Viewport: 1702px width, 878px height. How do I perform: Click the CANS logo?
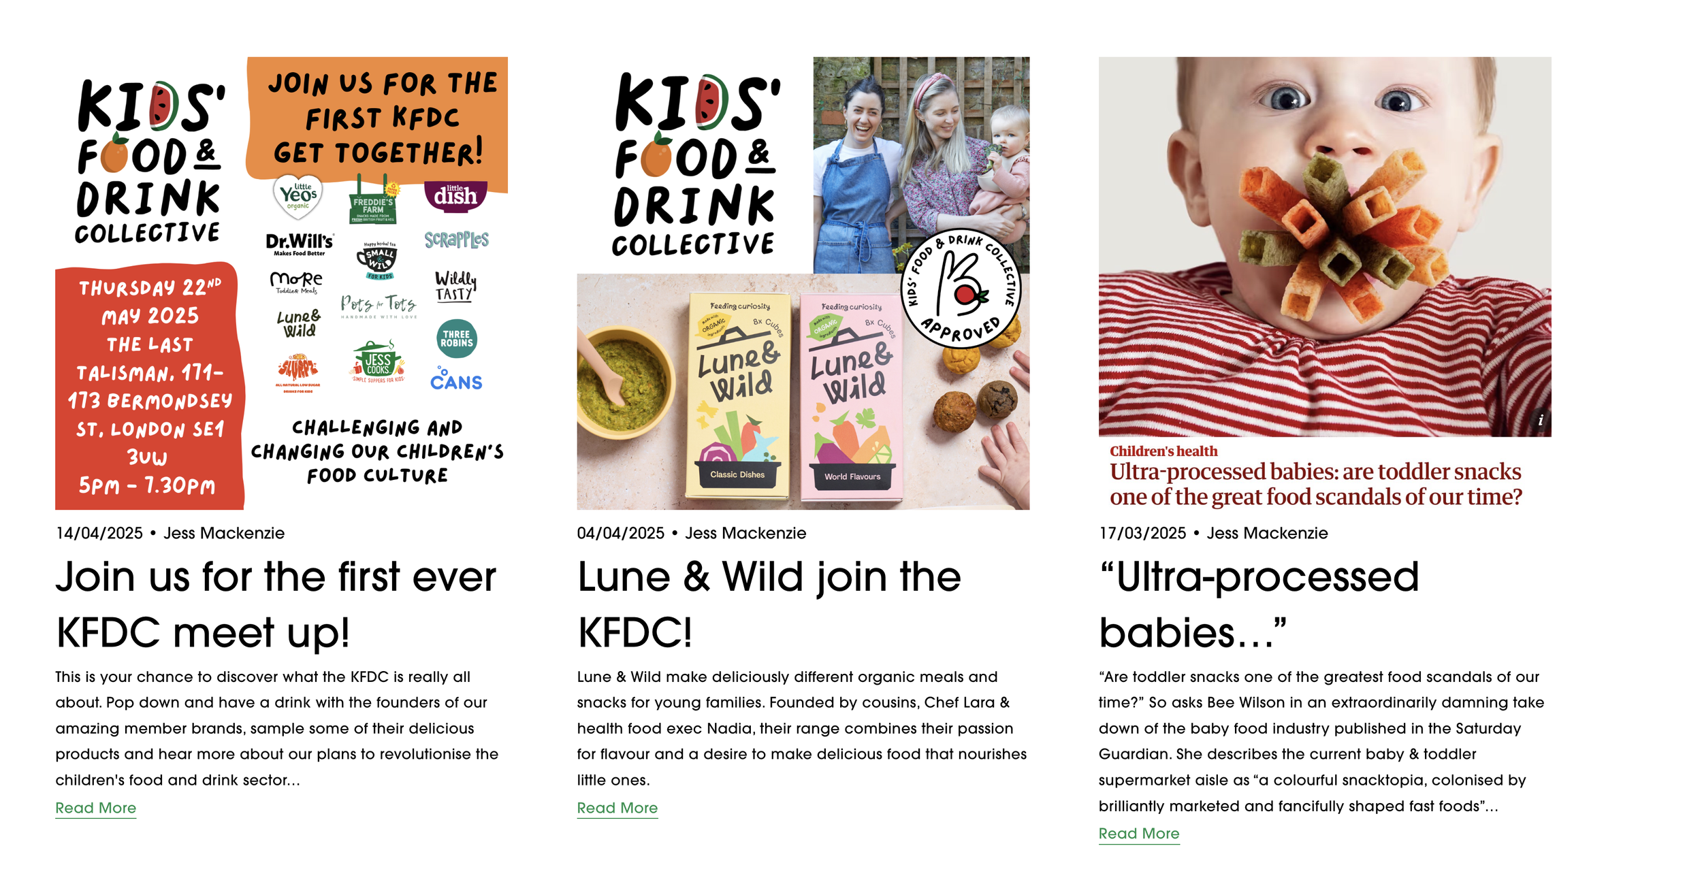point(456,379)
